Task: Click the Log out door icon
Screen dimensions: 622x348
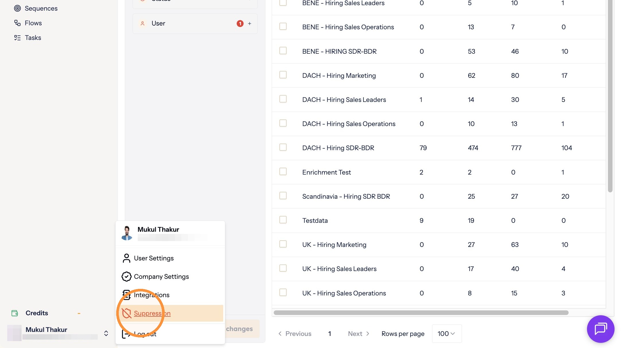Action: pyautogui.click(x=126, y=334)
